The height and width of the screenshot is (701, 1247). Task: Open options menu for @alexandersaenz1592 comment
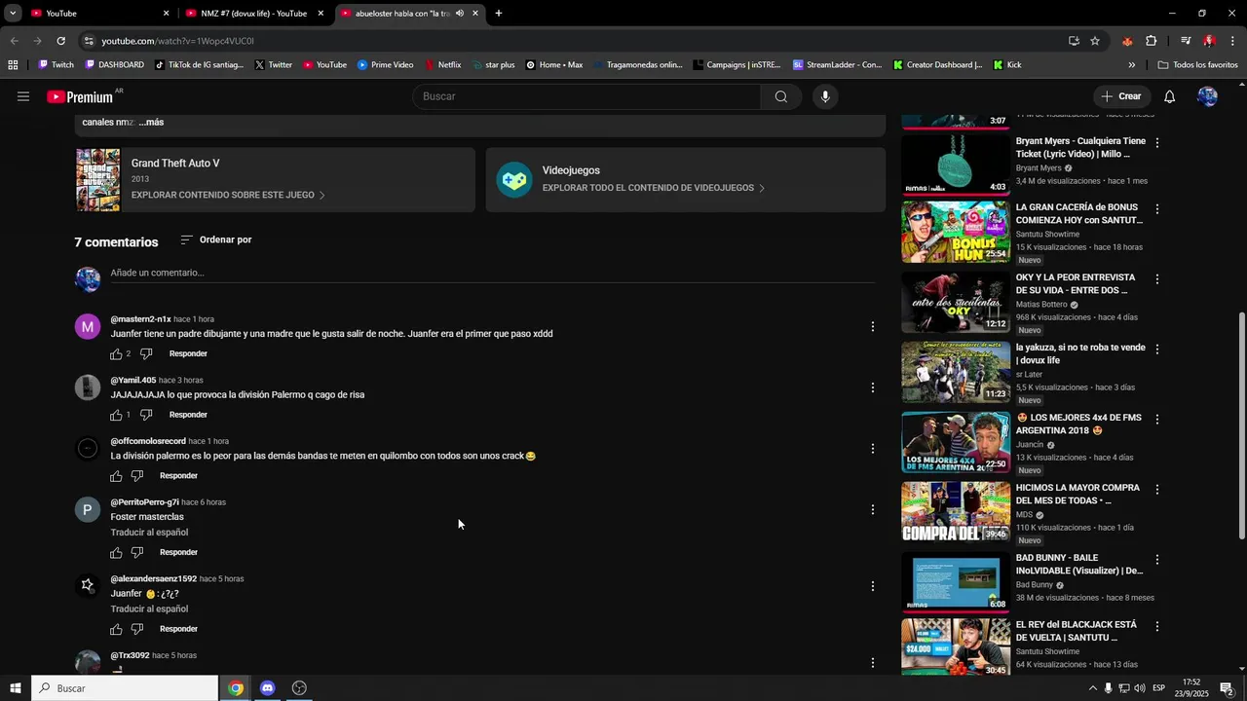pos(872,586)
